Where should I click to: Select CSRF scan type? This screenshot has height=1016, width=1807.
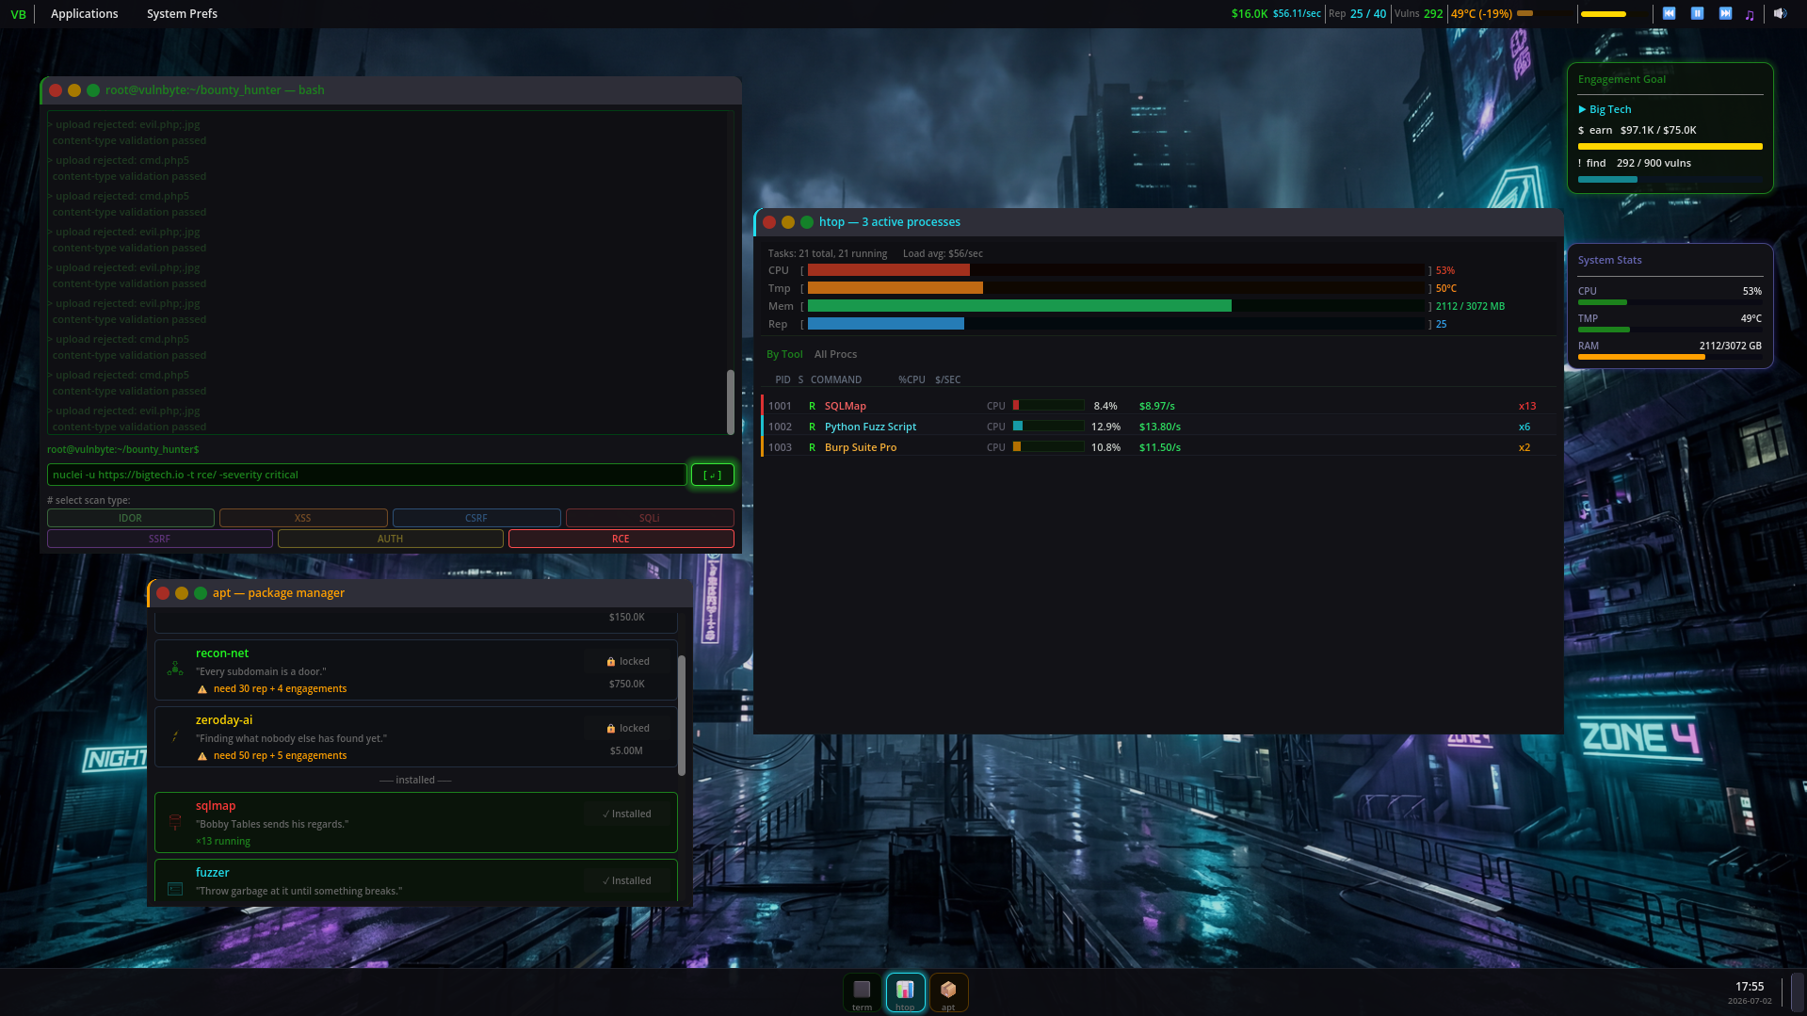[476, 518]
